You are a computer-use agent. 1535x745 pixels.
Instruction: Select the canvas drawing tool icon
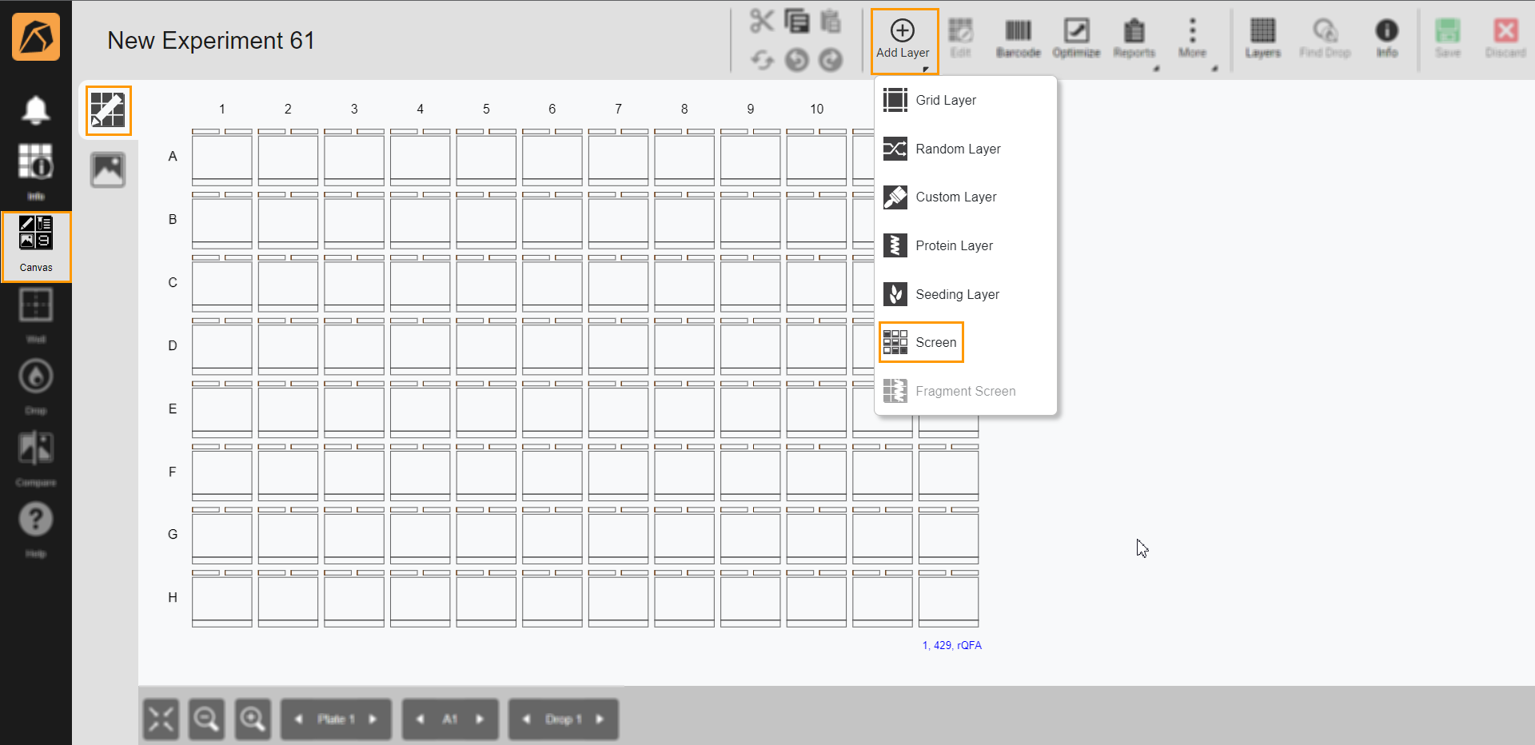point(108,110)
